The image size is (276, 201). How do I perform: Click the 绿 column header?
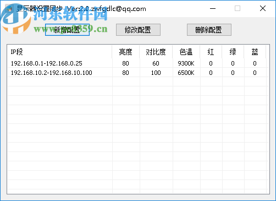233,52
